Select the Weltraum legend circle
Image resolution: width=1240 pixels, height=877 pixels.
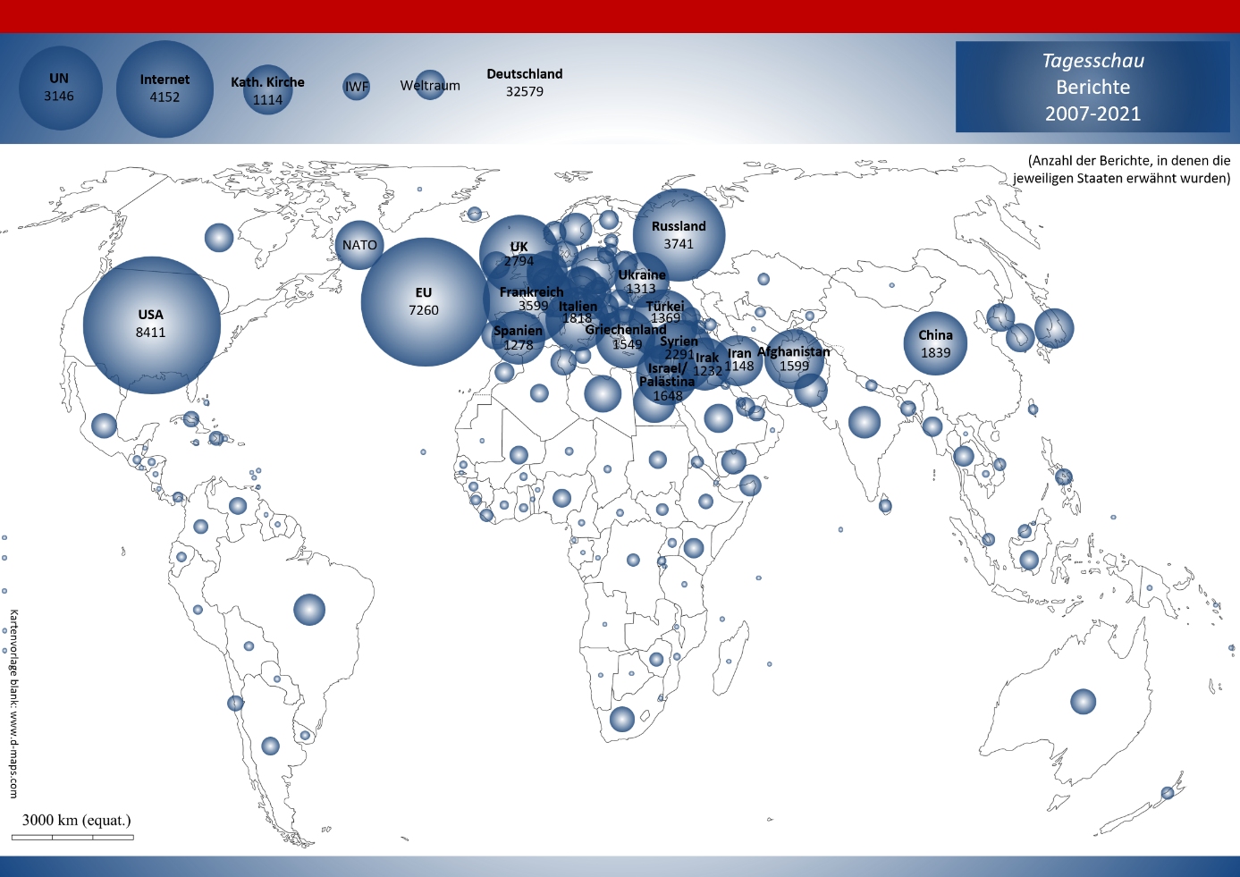pos(432,88)
